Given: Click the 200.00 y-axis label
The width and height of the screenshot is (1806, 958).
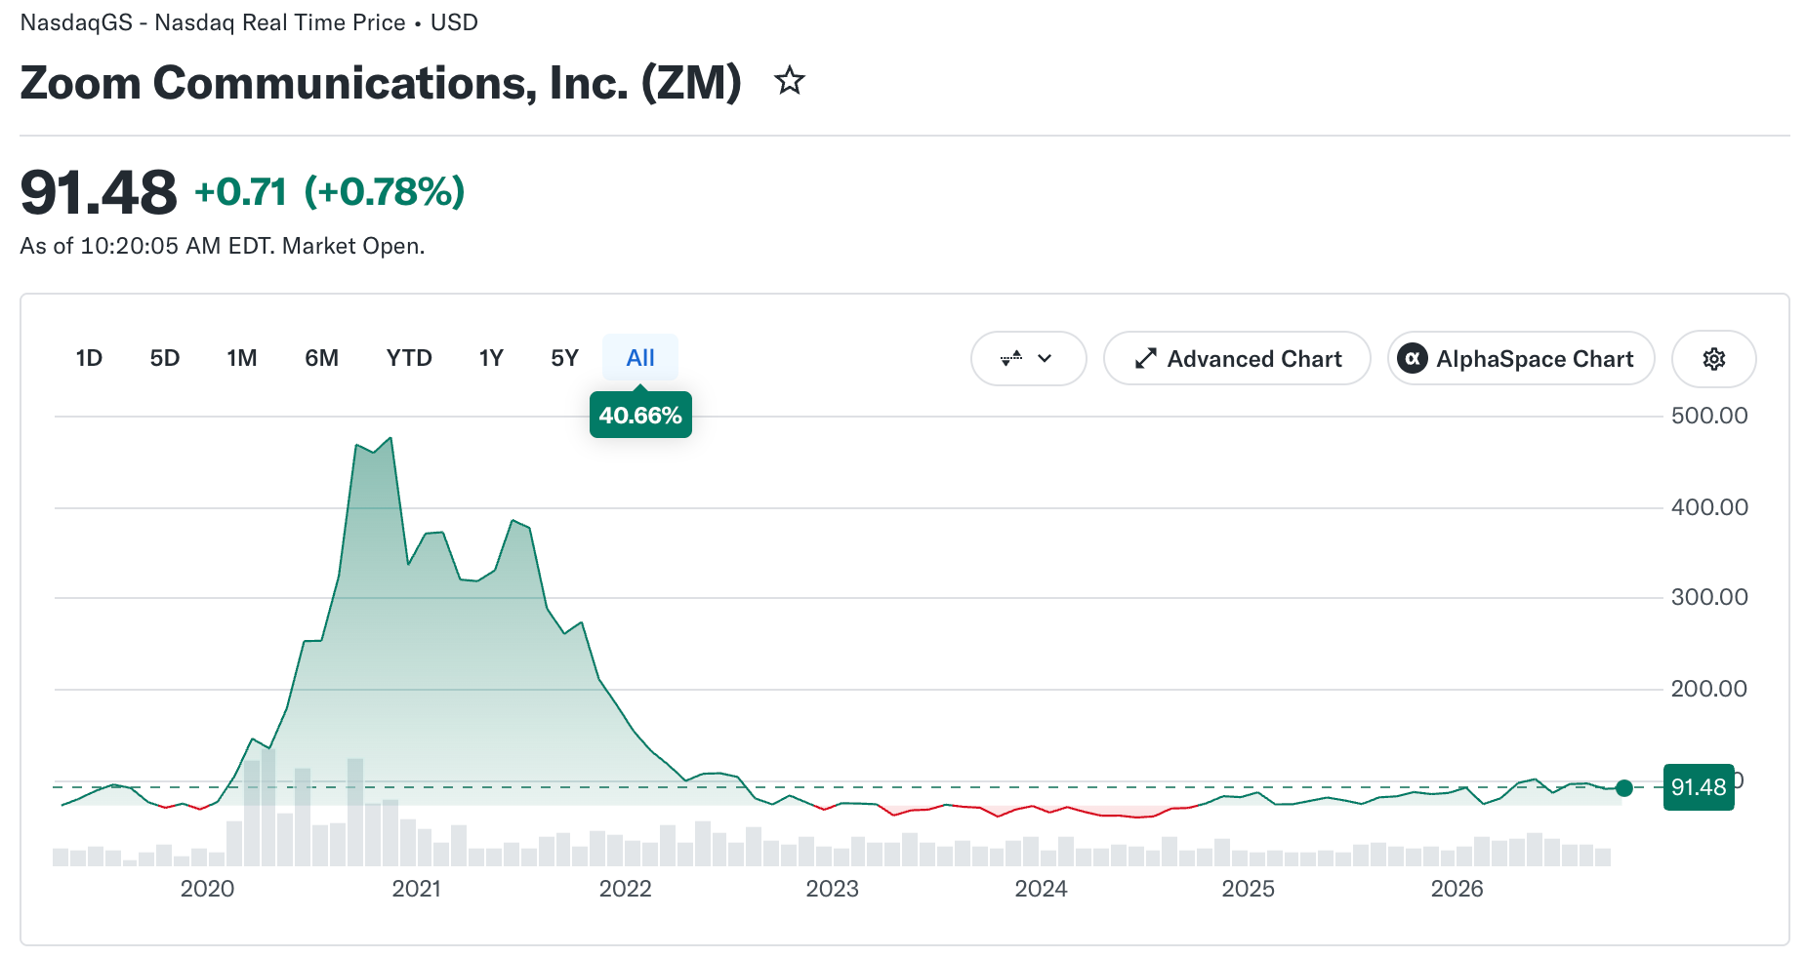Looking at the screenshot, I should 1709,689.
